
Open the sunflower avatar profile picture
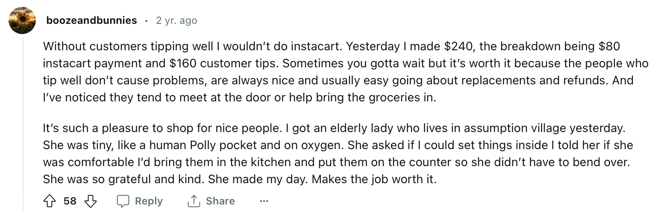[22, 20]
